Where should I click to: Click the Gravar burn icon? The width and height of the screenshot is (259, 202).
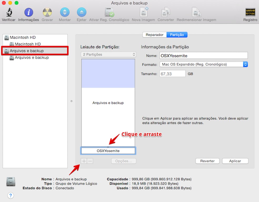[x=47, y=12]
